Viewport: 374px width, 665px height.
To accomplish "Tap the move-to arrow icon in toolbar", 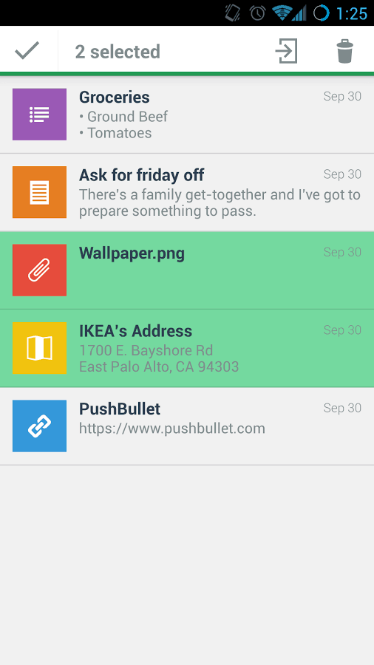I will coord(286,51).
